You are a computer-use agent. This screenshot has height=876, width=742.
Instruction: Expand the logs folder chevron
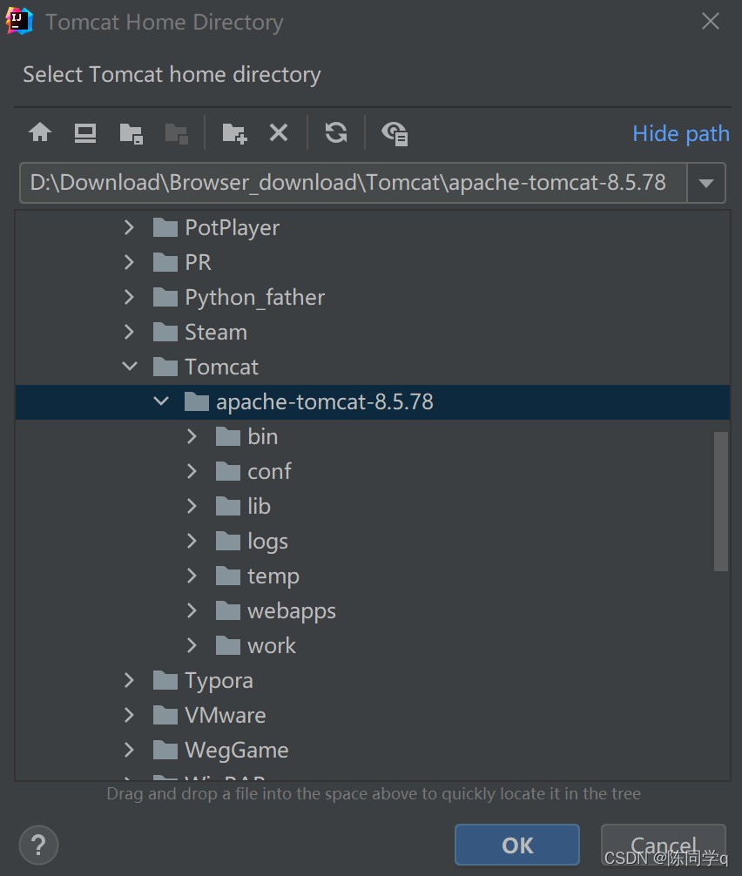(x=192, y=541)
